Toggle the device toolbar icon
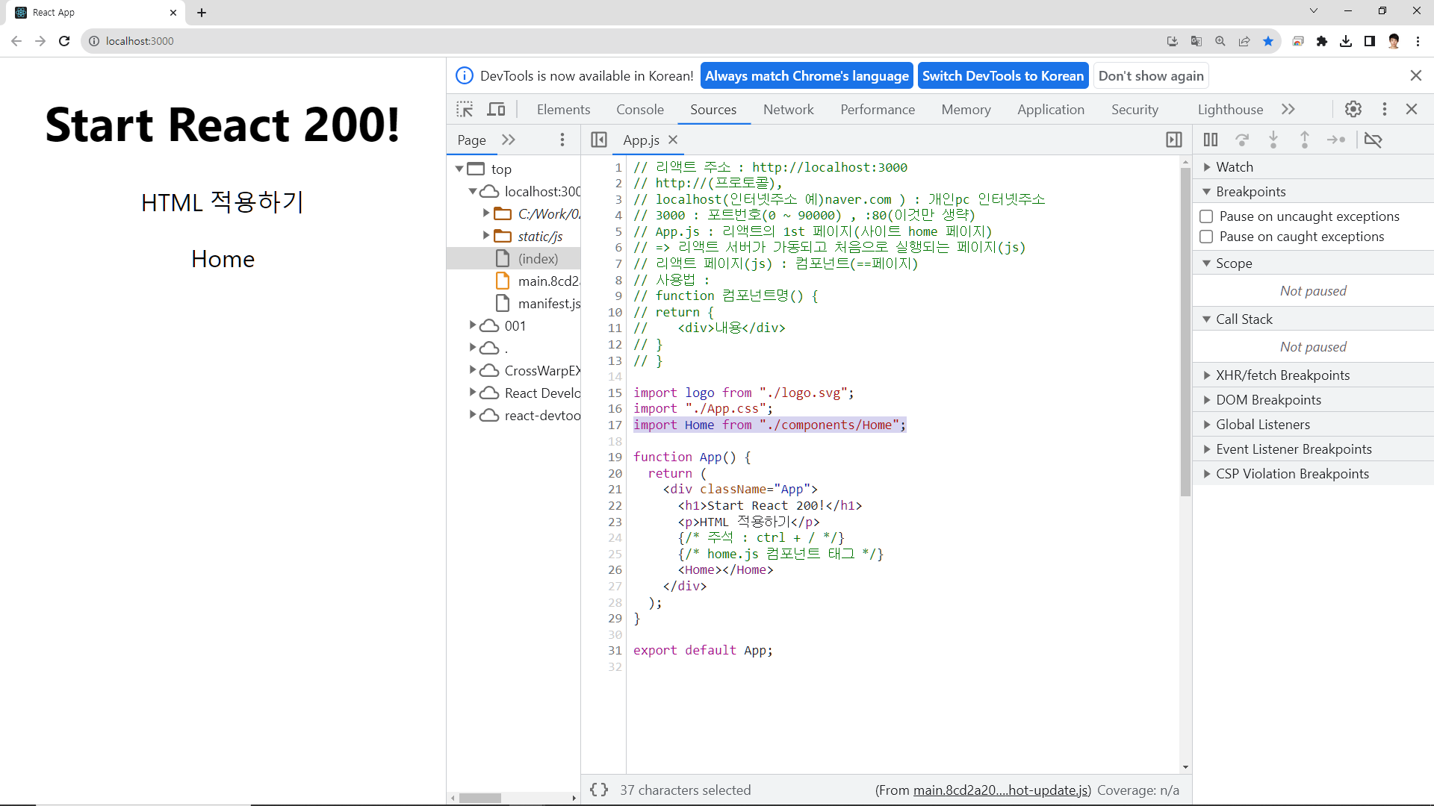This screenshot has height=806, width=1434. click(x=496, y=110)
